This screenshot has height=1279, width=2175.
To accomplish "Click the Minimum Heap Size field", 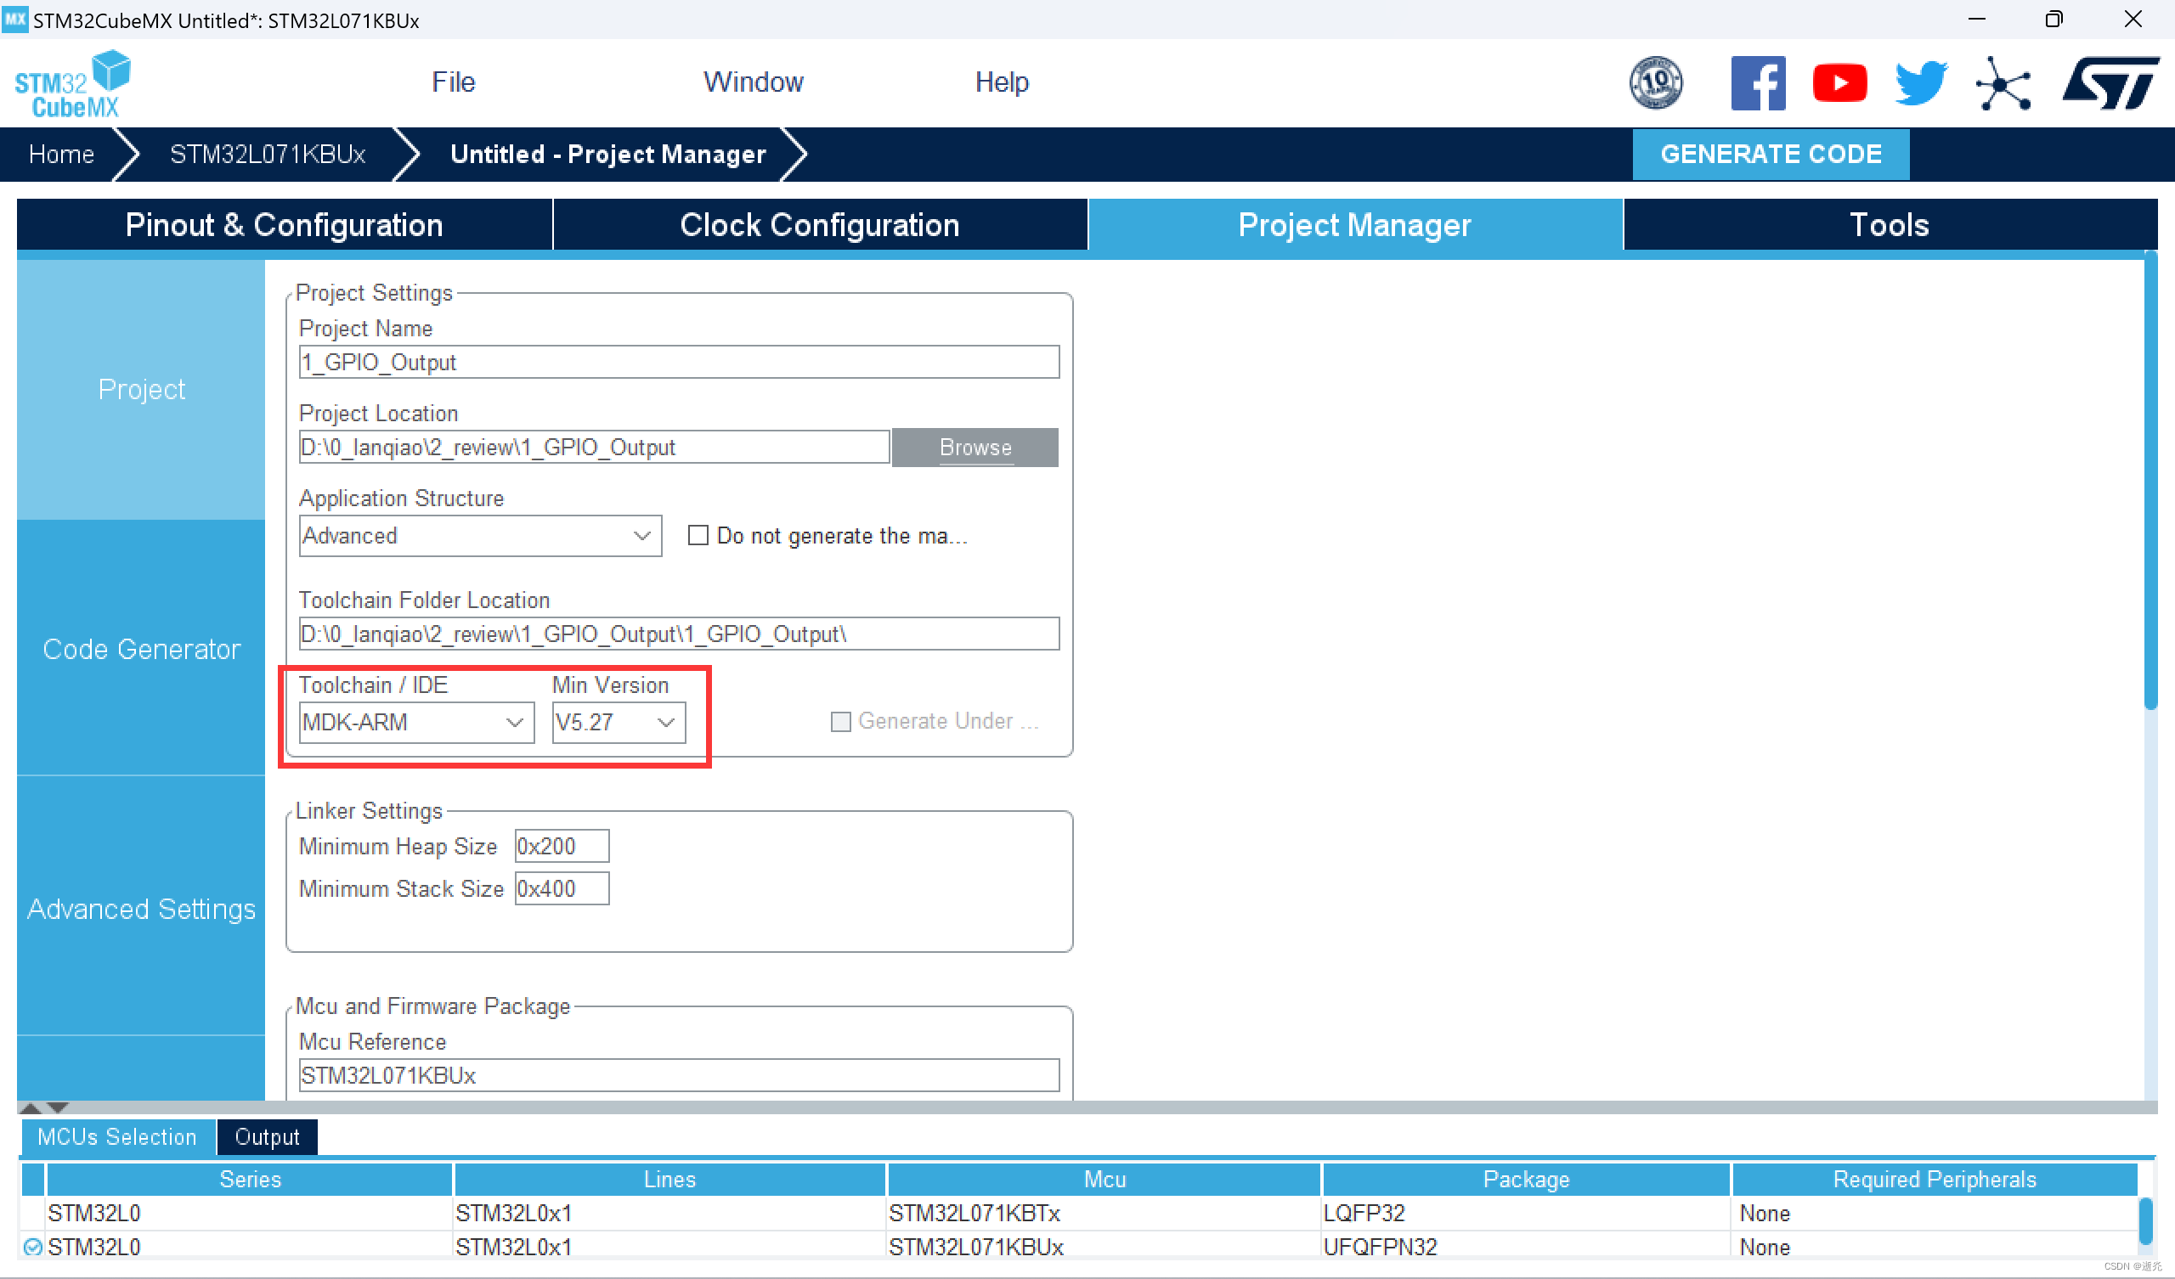I will tap(561, 845).
